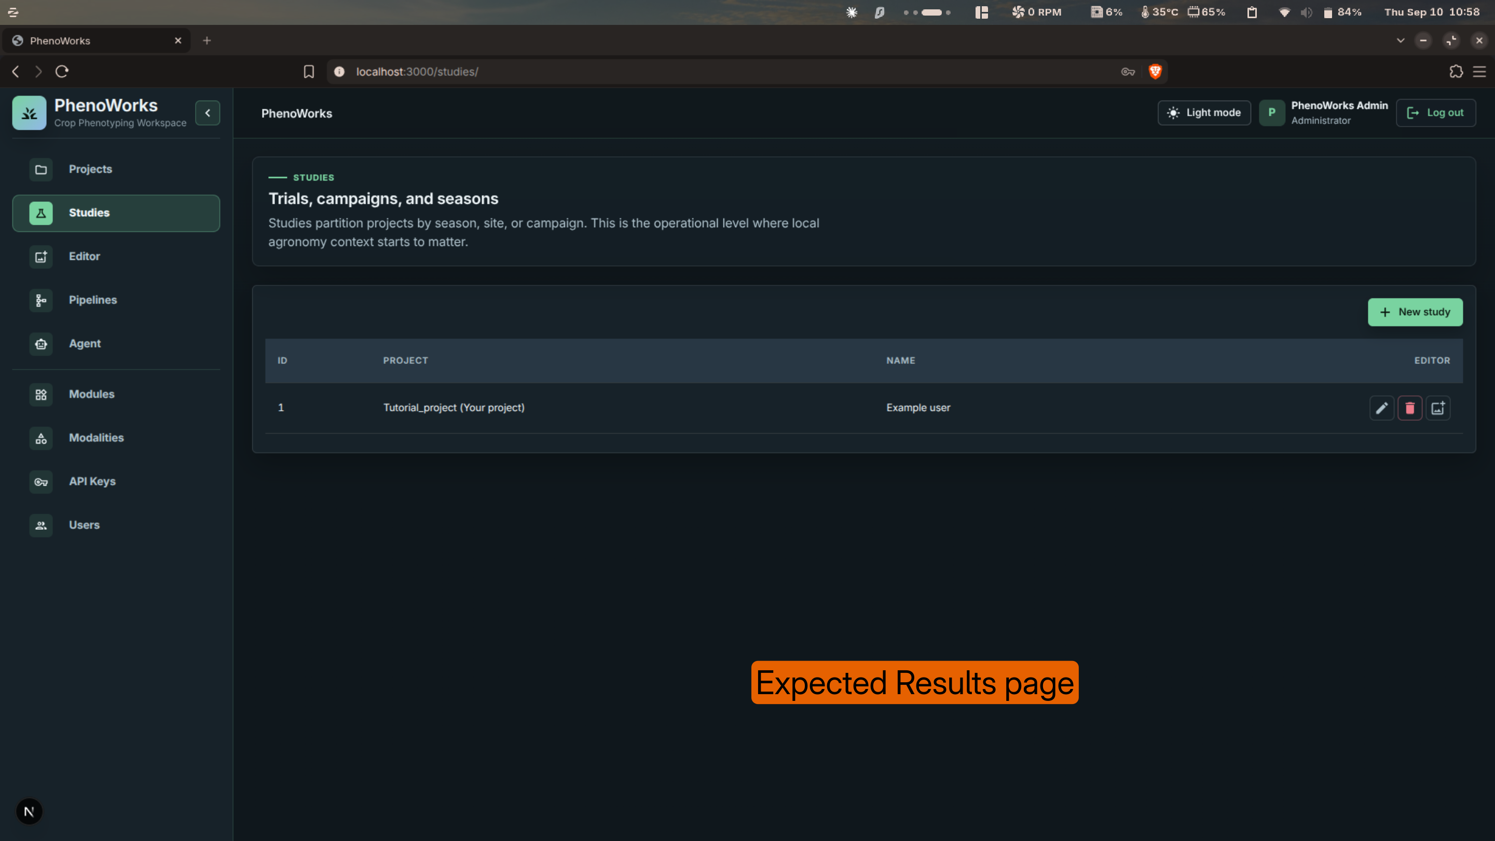The image size is (1495, 841).
Task: Delete the Tutorial_project study with trash icon
Action: click(x=1410, y=408)
